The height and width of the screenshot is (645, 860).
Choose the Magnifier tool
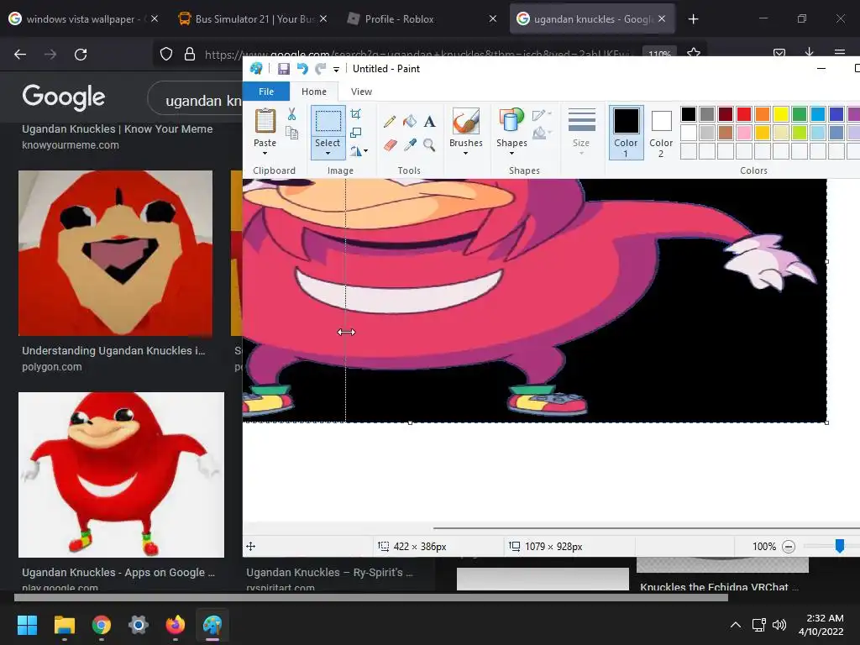[x=429, y=144]
